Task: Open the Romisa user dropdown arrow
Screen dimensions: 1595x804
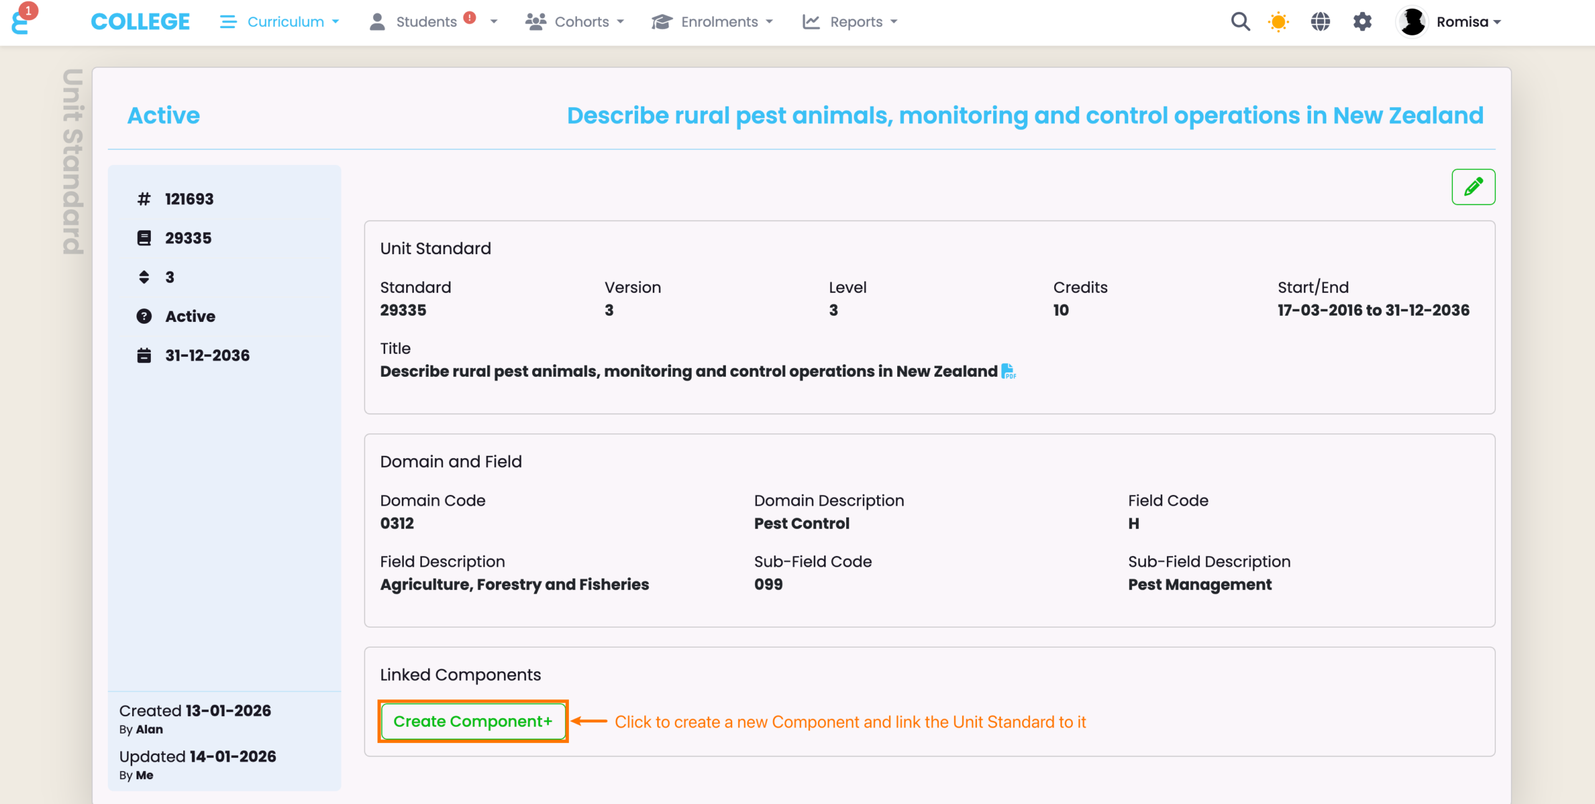Action: pos(1497,22)
